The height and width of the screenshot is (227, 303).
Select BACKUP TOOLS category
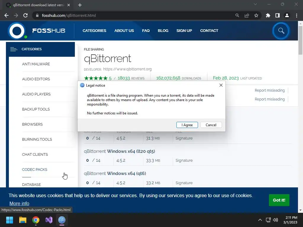click(36, 109)
